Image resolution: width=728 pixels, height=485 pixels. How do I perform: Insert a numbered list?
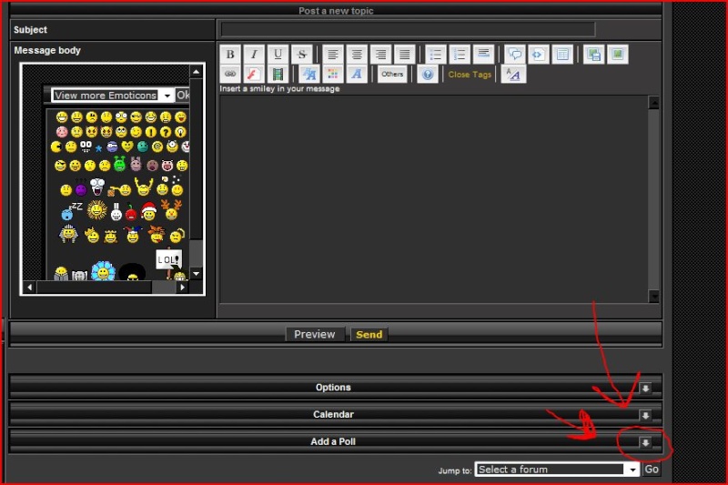[x=460, y=55]
